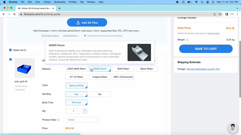Click the Siri icon in menu bar
This screenshot has width=241, height=135.
click(x=213, y=2)
